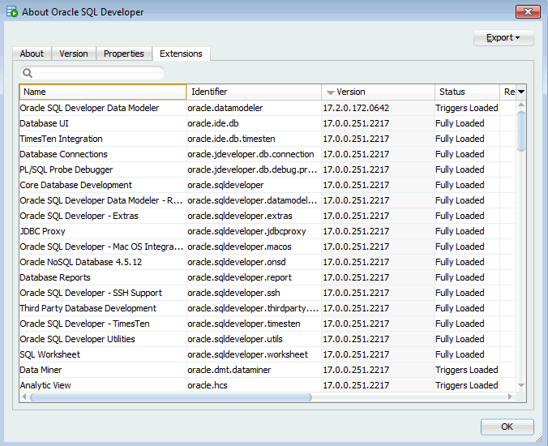Click the oracle.sqldeveloper.extras identifier cell

(x=254, y=216)
